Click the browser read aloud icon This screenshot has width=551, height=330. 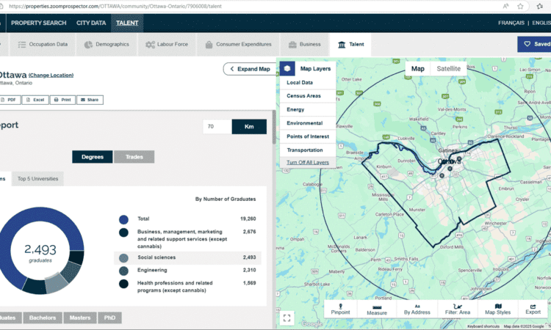tap(505, 6)
